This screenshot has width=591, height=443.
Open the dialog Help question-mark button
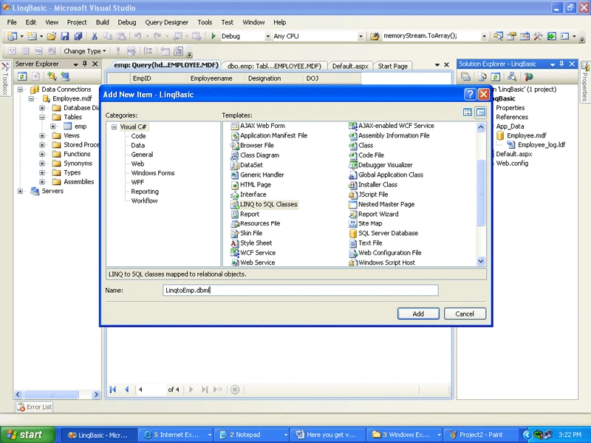tap(470, 95)
